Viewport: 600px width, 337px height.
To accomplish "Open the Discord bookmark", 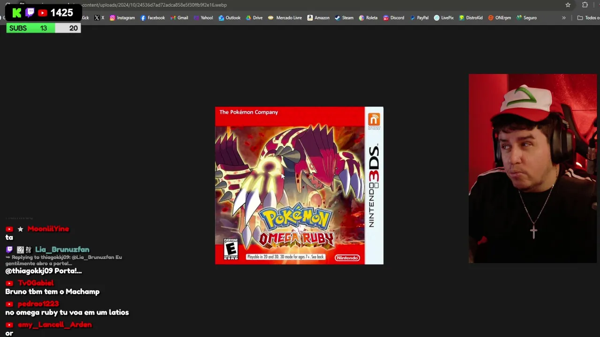I will (x=393, y=18).
